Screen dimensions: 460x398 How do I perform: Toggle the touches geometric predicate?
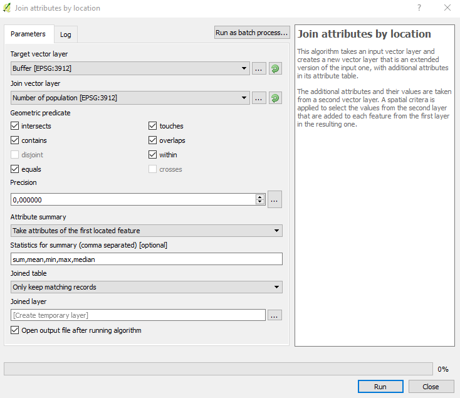tap(153, 126)
